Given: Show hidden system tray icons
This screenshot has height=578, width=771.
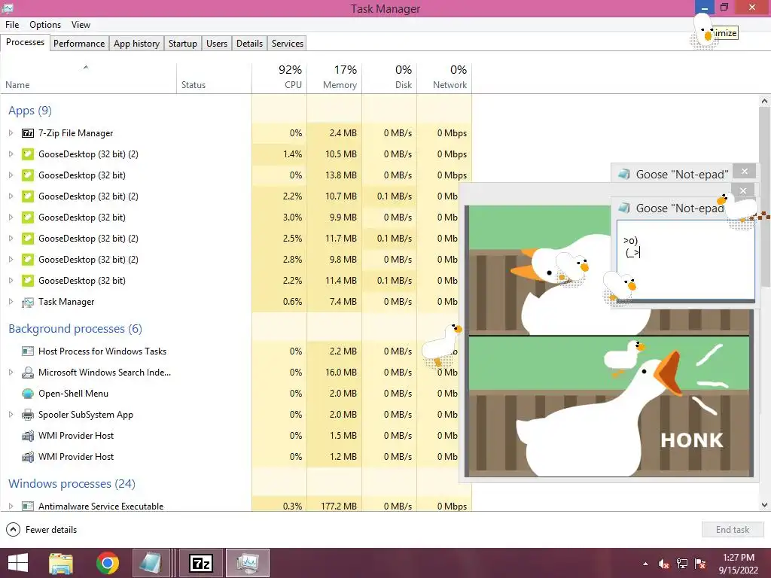Looking at the screenshot, I should click(645, 564).
